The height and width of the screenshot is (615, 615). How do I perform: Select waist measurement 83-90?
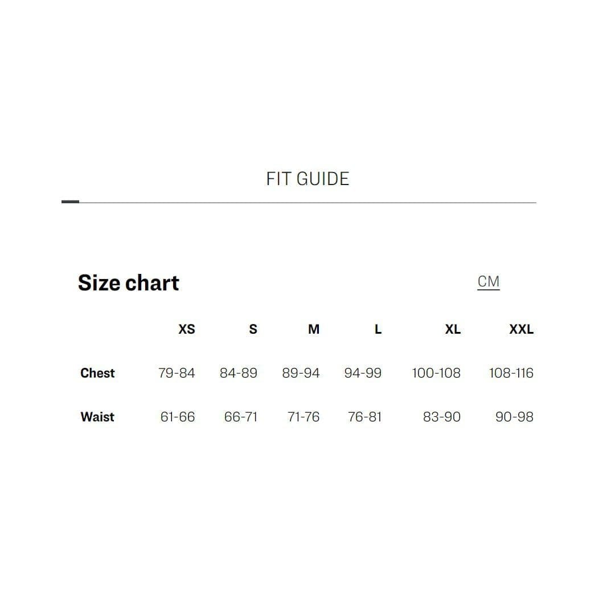click(x=442, y=417)
